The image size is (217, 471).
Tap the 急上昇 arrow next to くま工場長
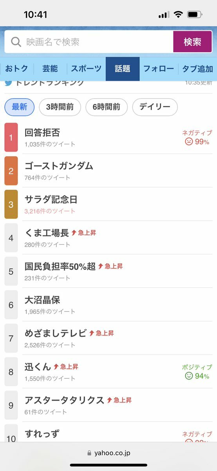74,233
